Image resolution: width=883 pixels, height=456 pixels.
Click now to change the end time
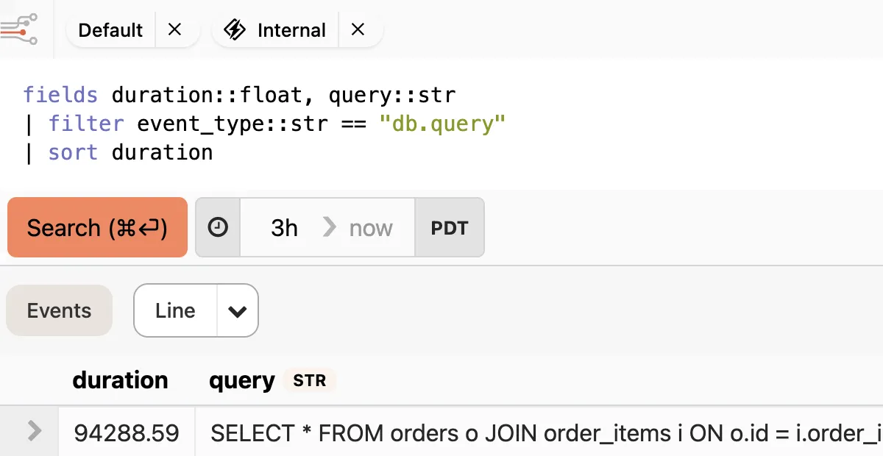point(371,227)
